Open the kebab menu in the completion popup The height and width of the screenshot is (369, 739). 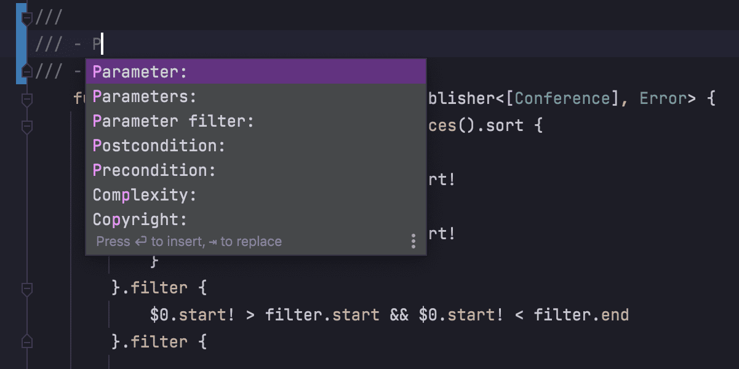pyautogui.click(x=413, y=241)
